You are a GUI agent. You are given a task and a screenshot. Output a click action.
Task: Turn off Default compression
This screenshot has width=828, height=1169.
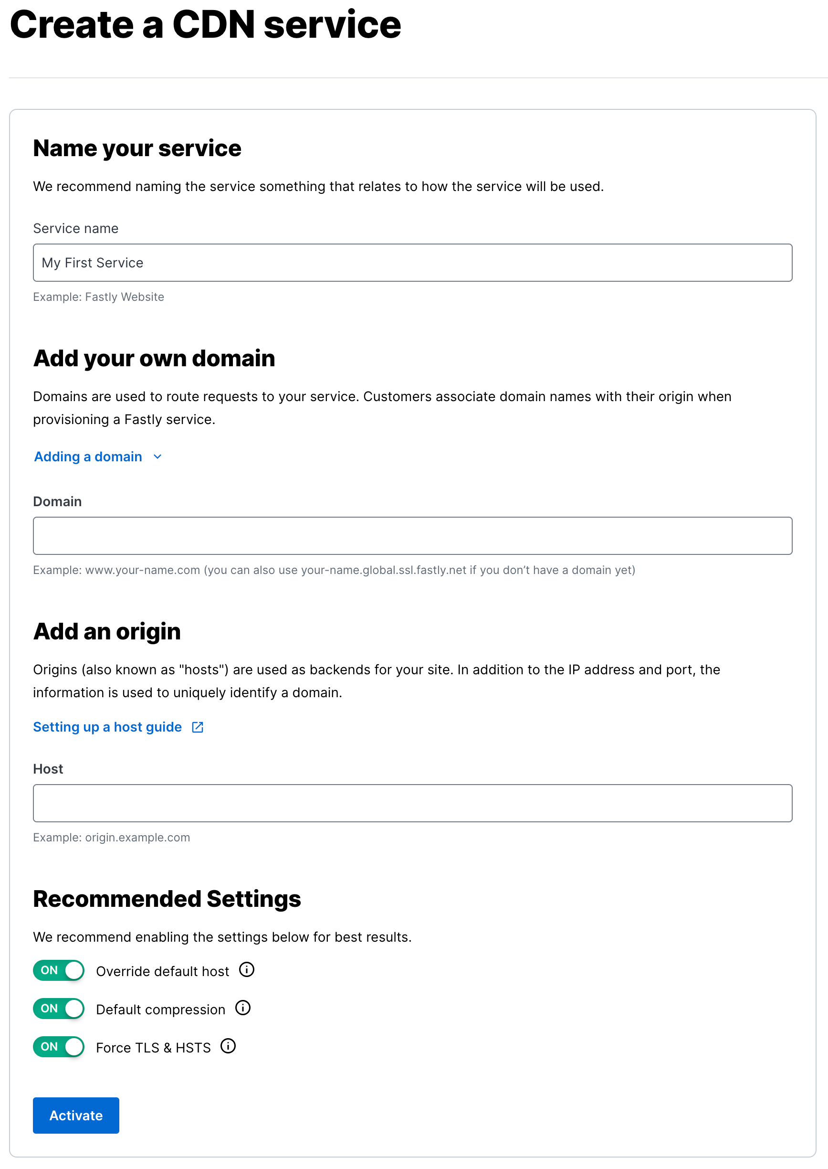coord(58,1009)
